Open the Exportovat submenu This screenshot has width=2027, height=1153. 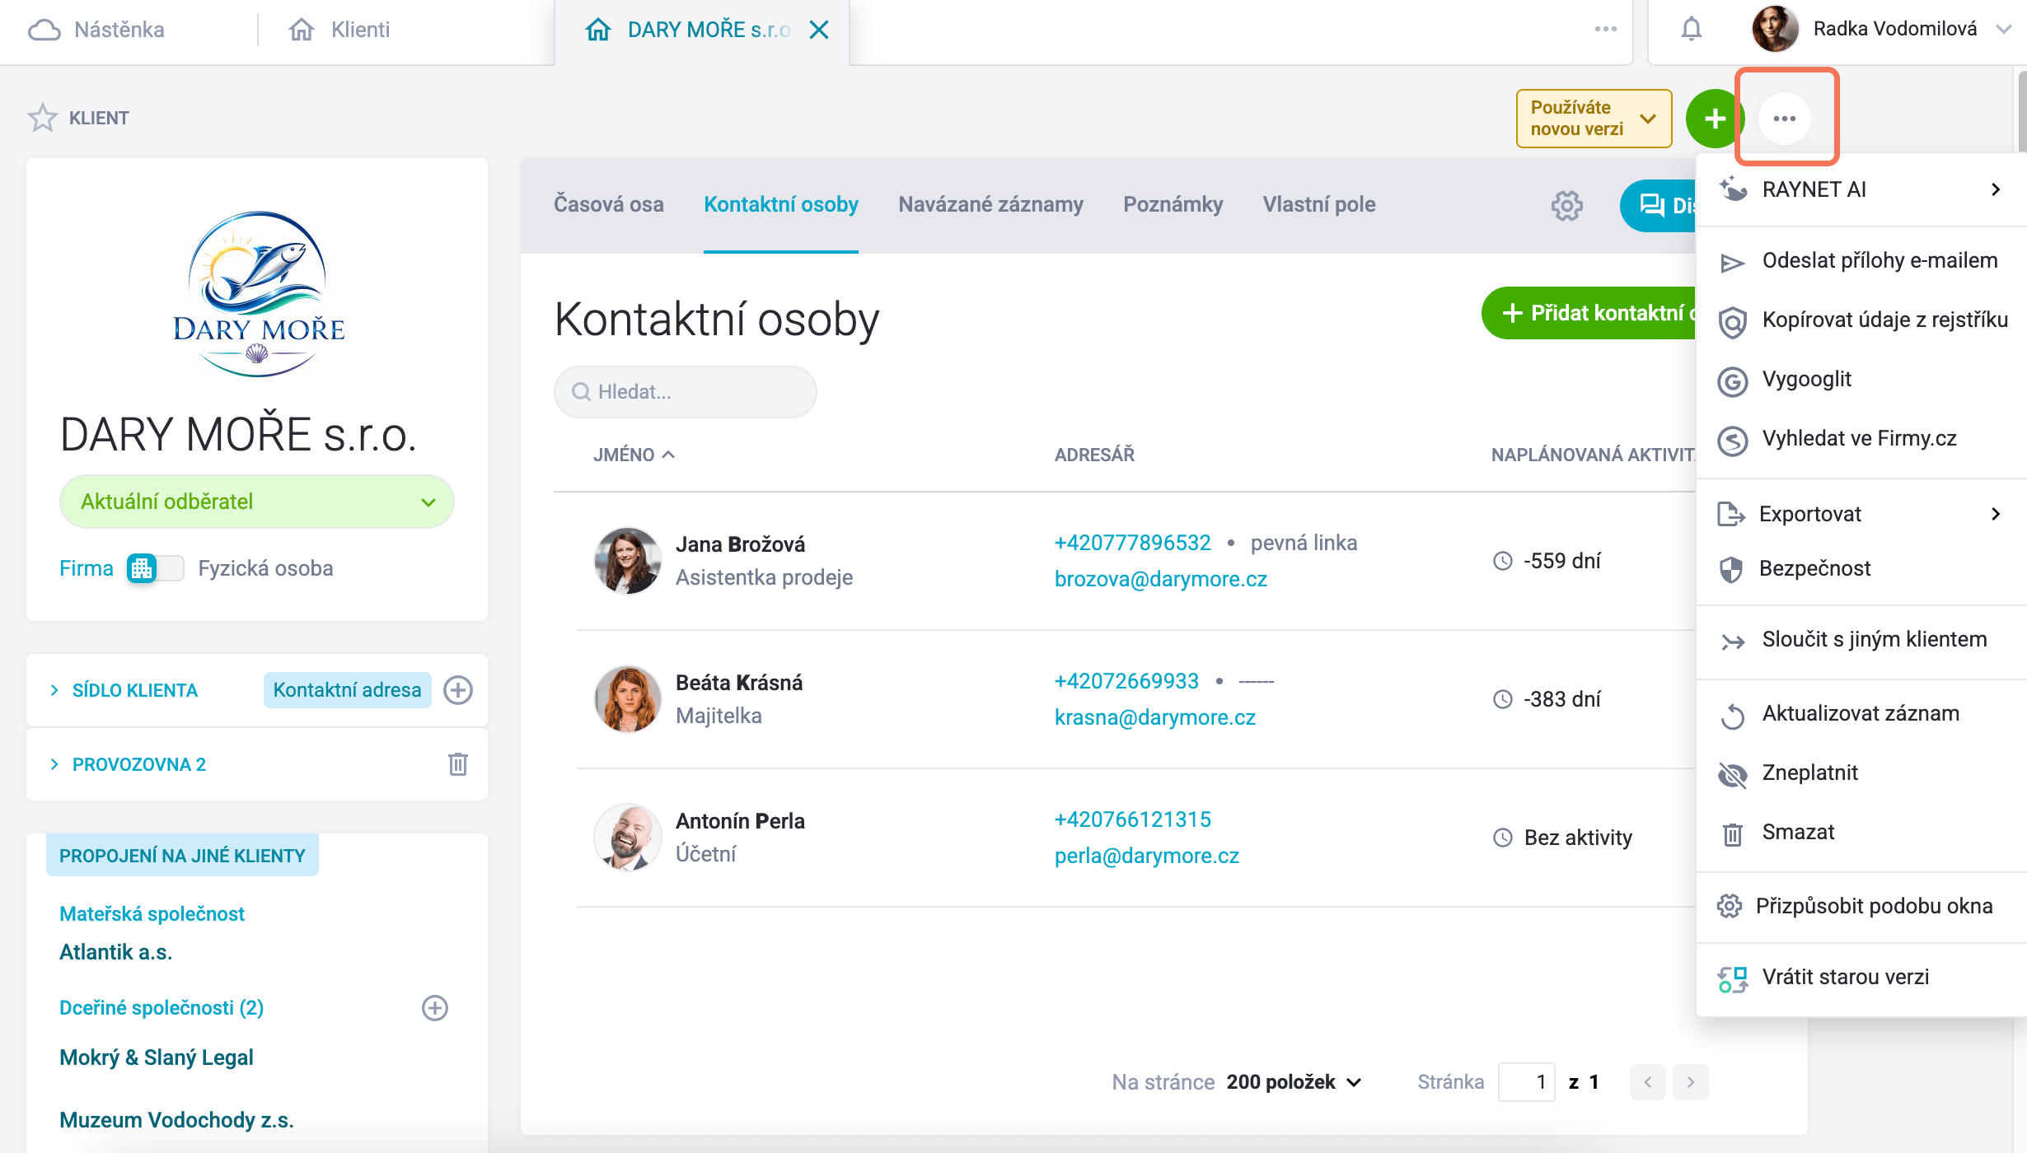pyautogui.click(x=1861, y=514)
